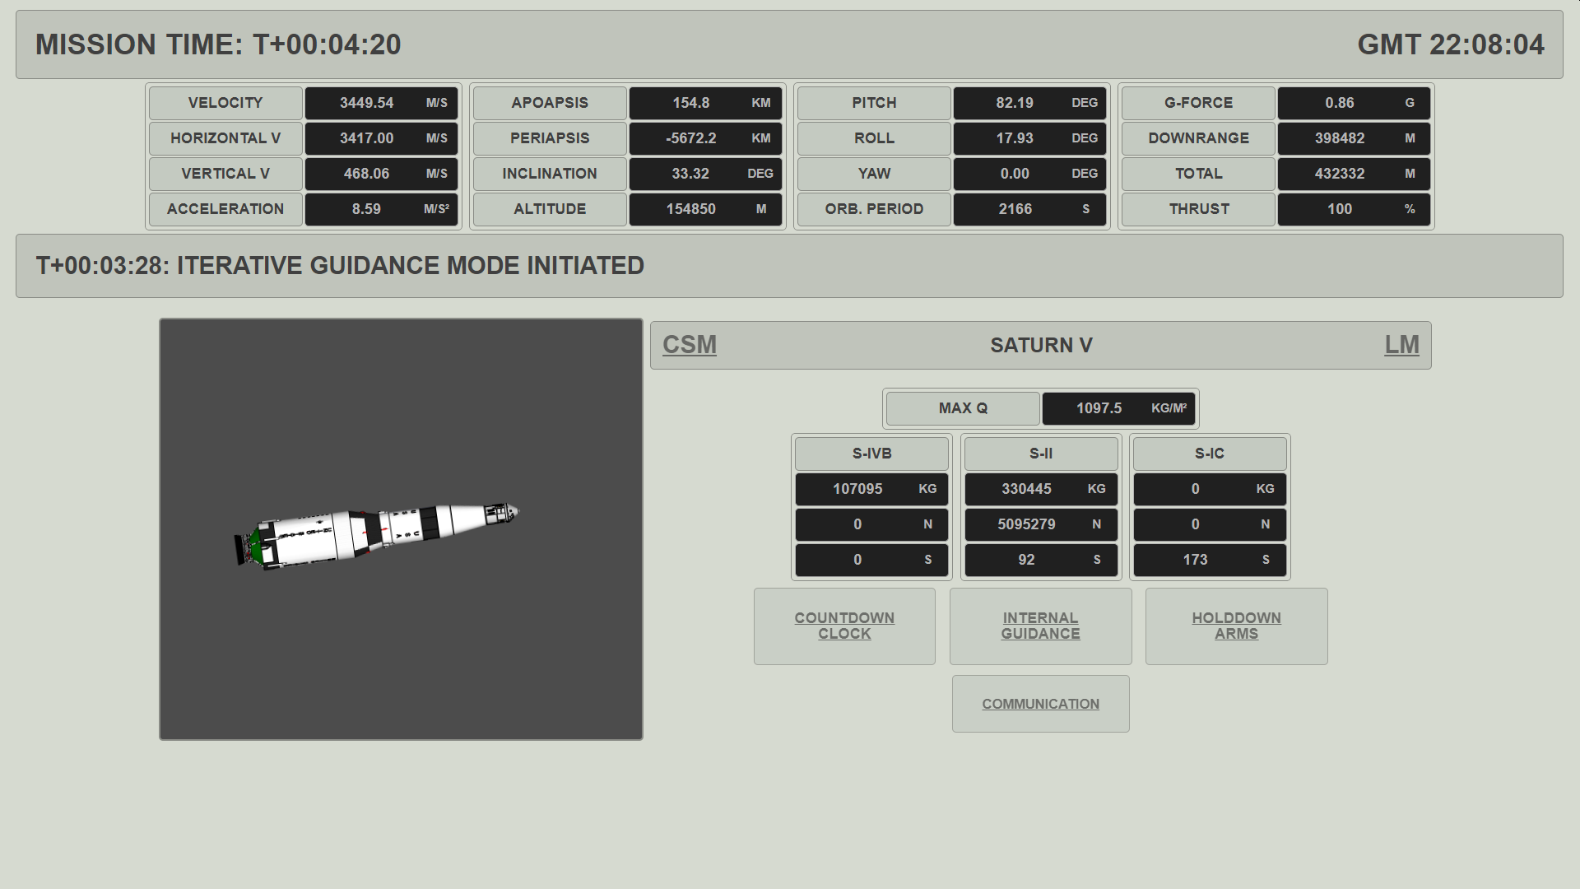Screen dimensions: 1580x889
Task: Select the COMMUNICATION panel icon
Action: (x=1041, y=704)
